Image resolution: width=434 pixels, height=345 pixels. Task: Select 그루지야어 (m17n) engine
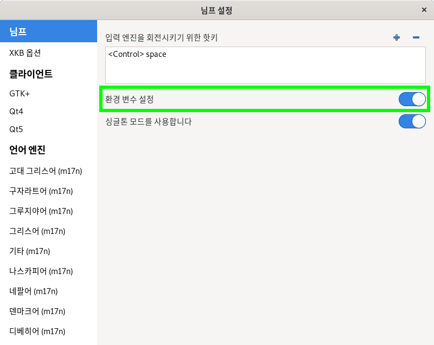[48, 211]
